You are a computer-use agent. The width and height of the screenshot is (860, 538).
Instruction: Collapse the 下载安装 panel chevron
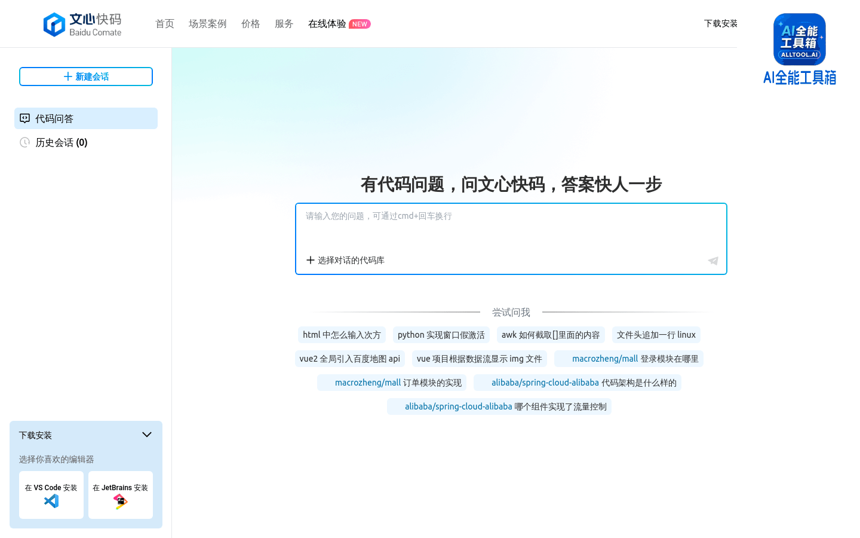point(147,435)
